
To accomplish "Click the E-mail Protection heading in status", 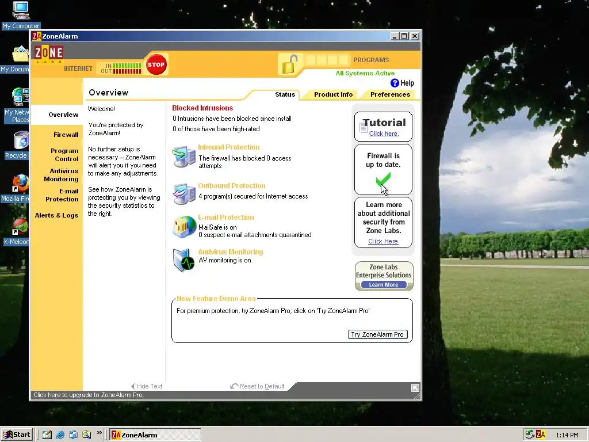I will (225, 218).
